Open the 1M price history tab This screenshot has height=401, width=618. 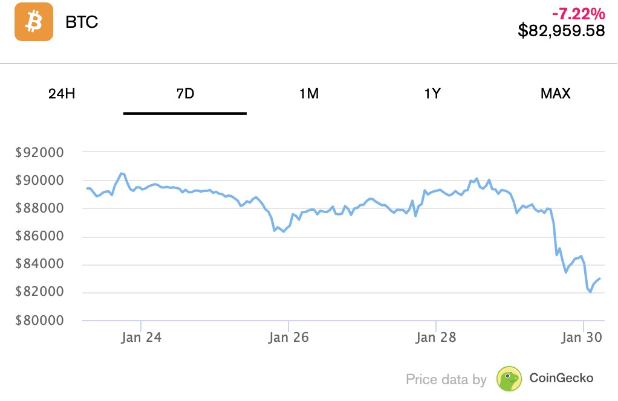(x=308, y=94)
